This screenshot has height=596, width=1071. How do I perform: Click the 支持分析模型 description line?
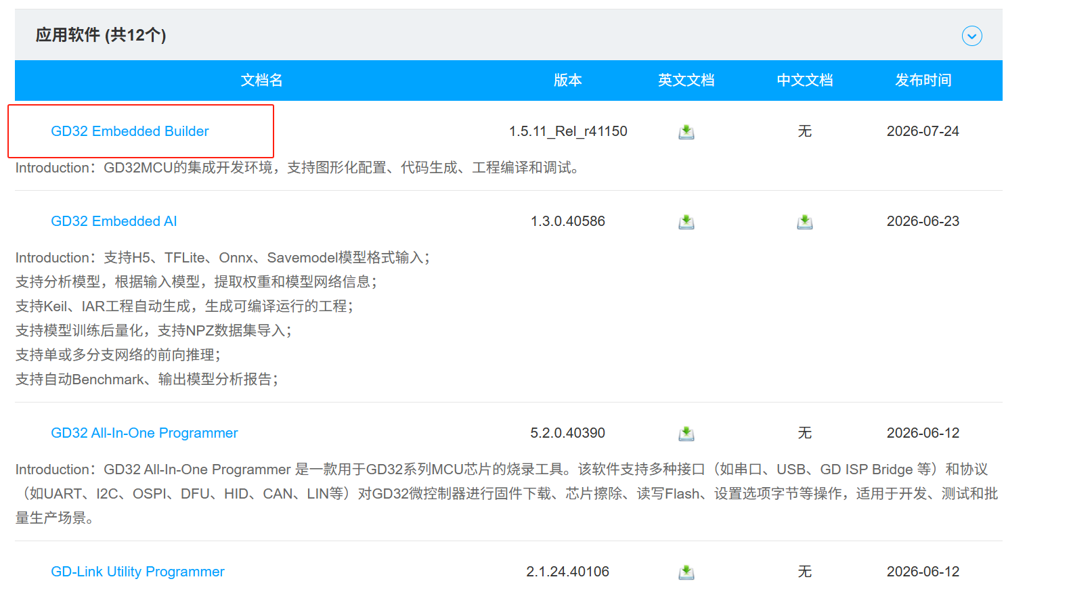click(x=196, y=282)
